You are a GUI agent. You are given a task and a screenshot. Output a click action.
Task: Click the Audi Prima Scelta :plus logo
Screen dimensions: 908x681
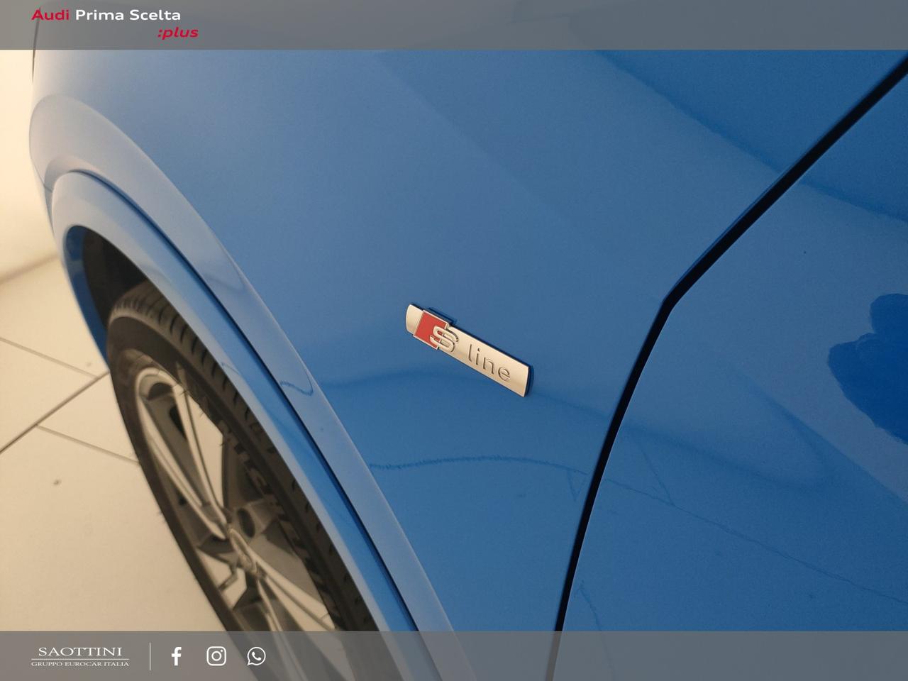point(116,23)
